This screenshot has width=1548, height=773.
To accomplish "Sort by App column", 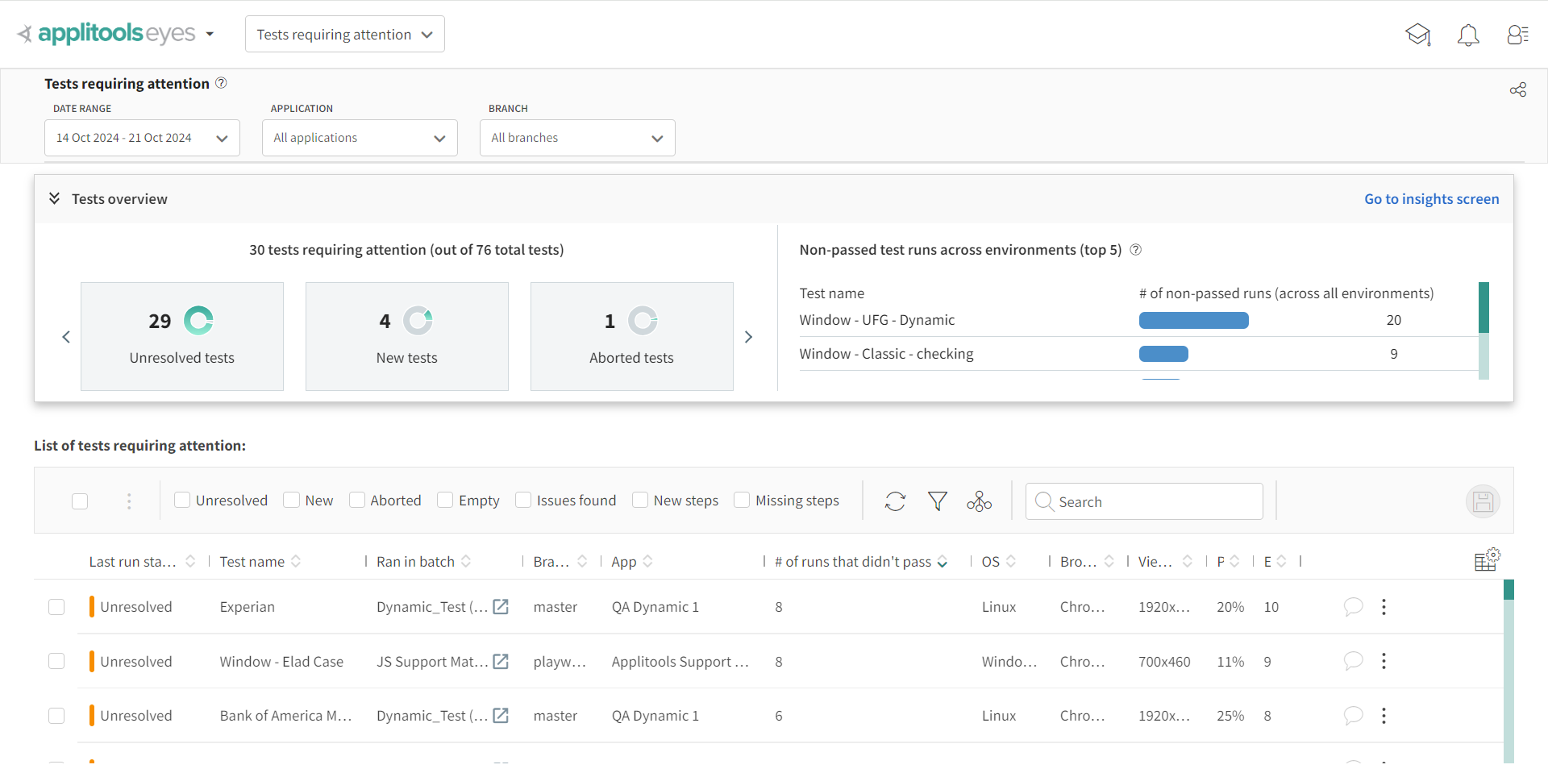I will 648,561.
